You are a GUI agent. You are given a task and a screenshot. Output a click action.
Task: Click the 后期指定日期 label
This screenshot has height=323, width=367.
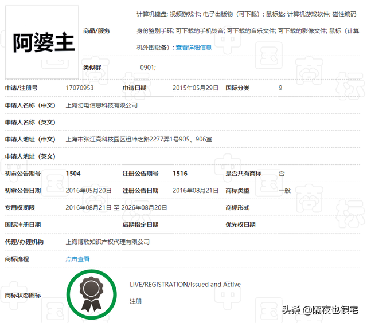point(140,224)
